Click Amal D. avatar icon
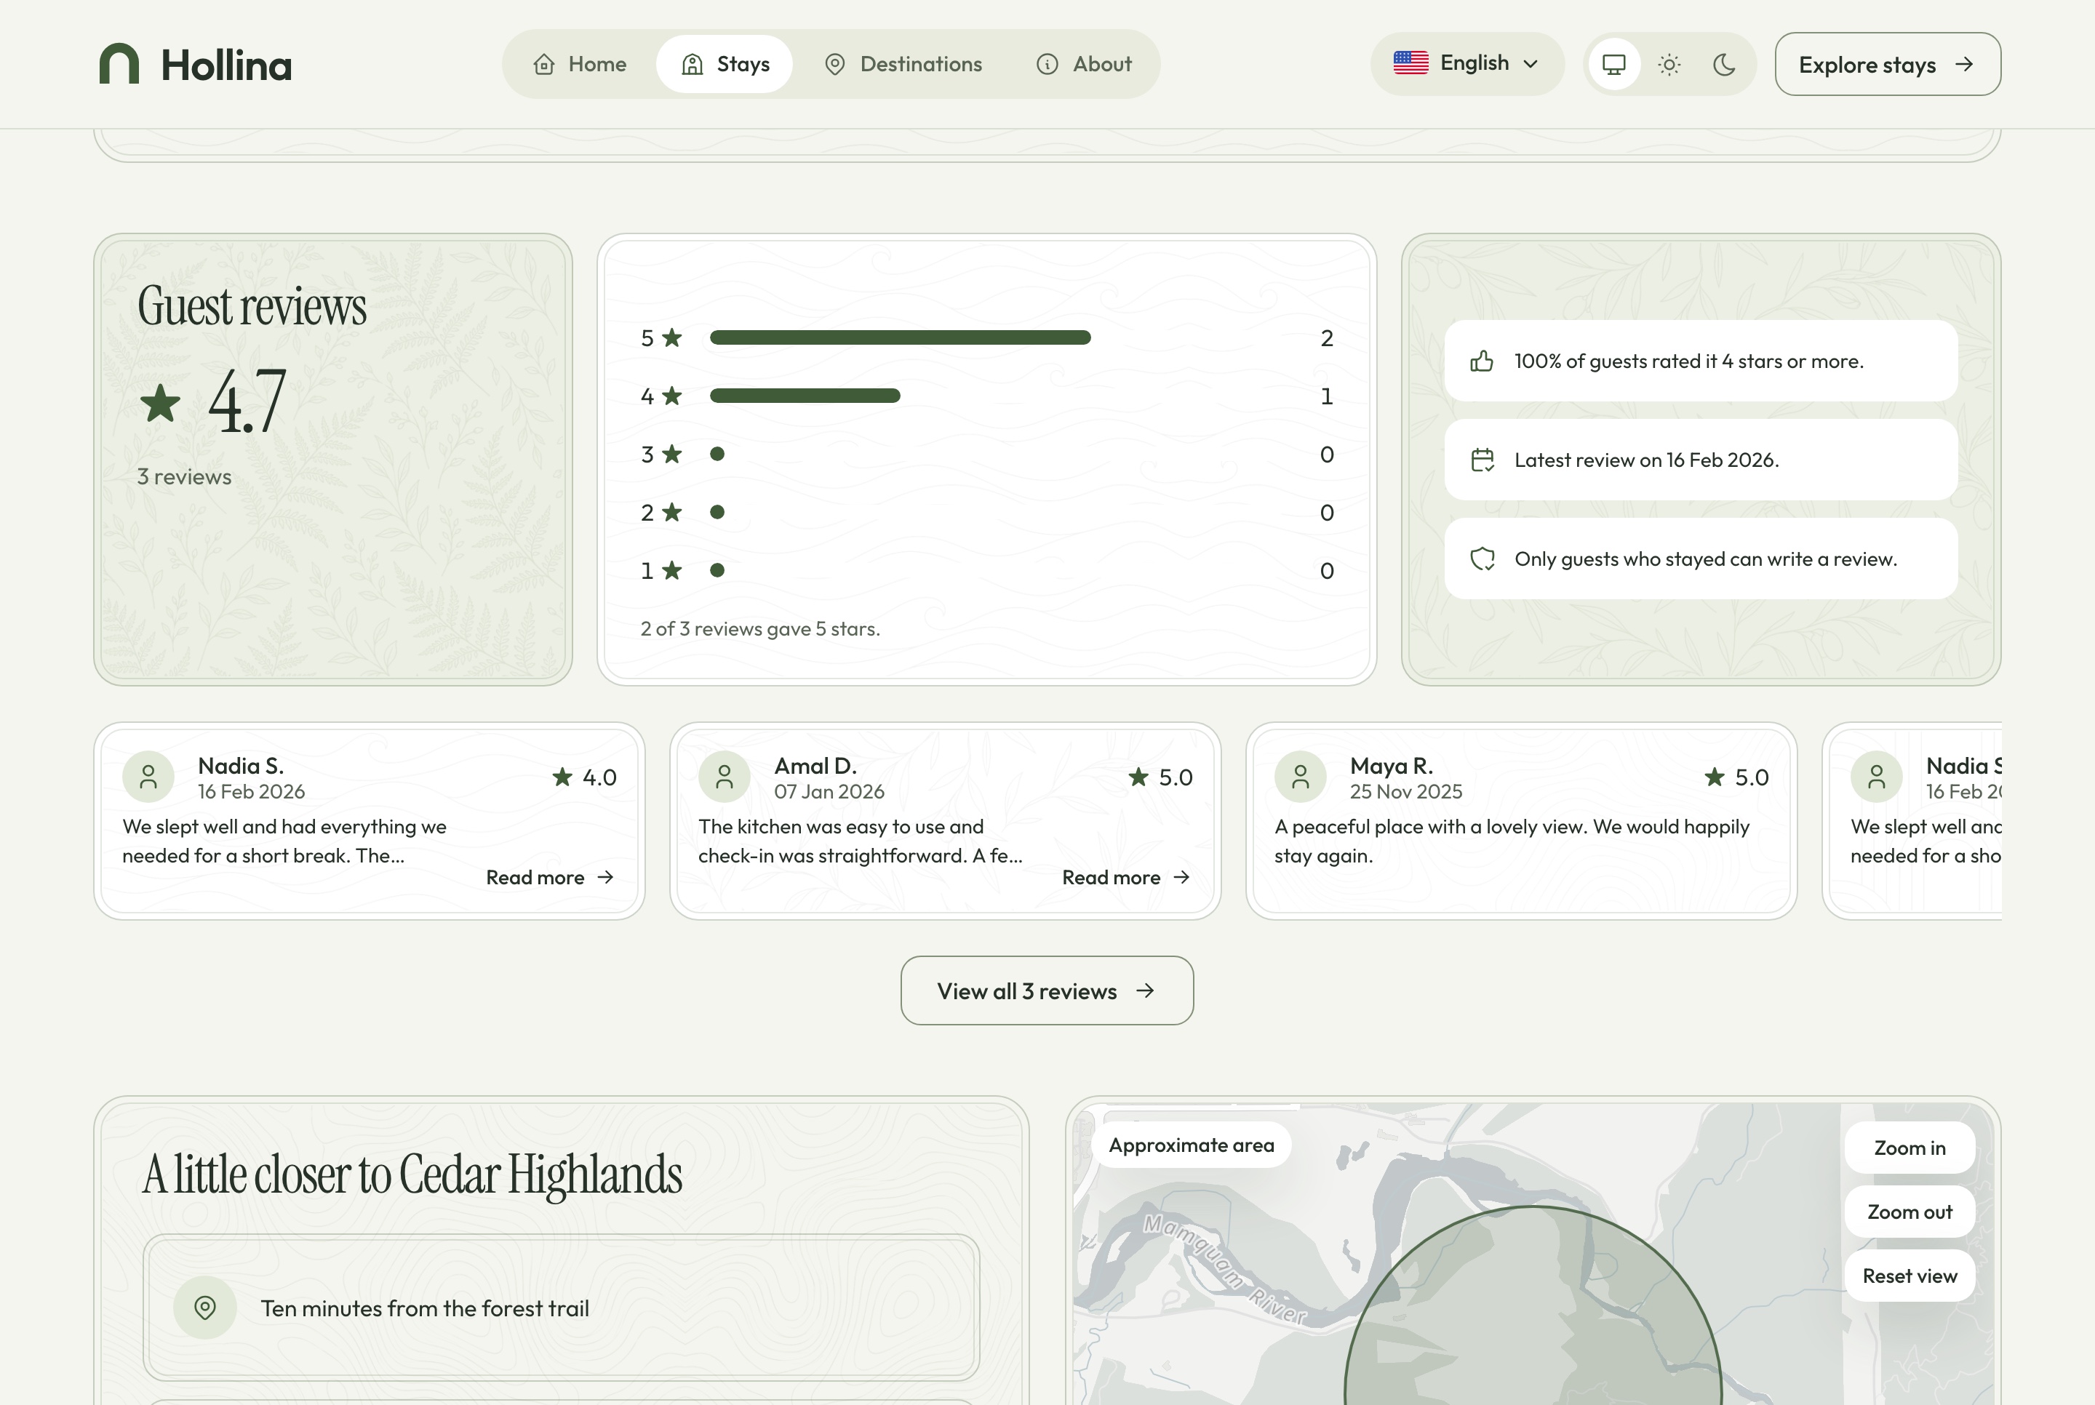 pos(725,777)
